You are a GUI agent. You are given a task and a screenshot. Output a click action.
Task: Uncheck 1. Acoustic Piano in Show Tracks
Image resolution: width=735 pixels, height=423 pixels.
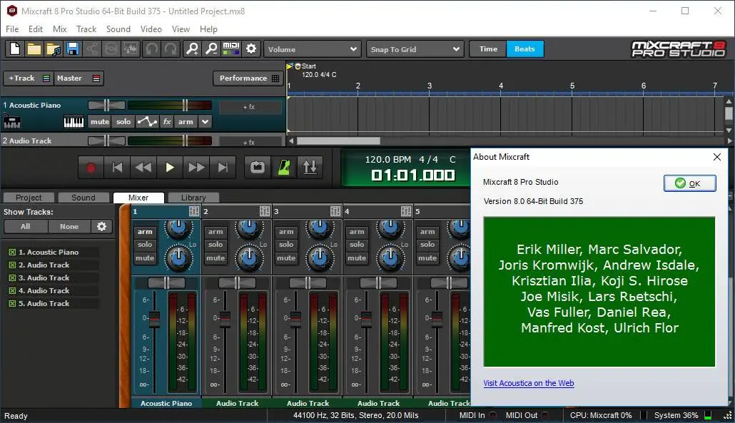[x=12, y=252]
